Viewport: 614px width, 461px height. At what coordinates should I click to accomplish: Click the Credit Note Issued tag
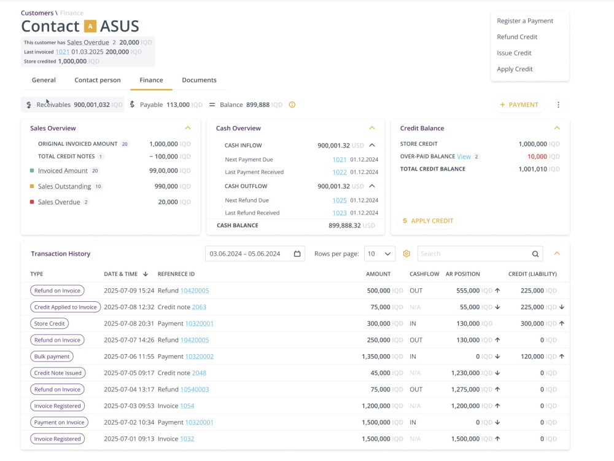[58, 373]
